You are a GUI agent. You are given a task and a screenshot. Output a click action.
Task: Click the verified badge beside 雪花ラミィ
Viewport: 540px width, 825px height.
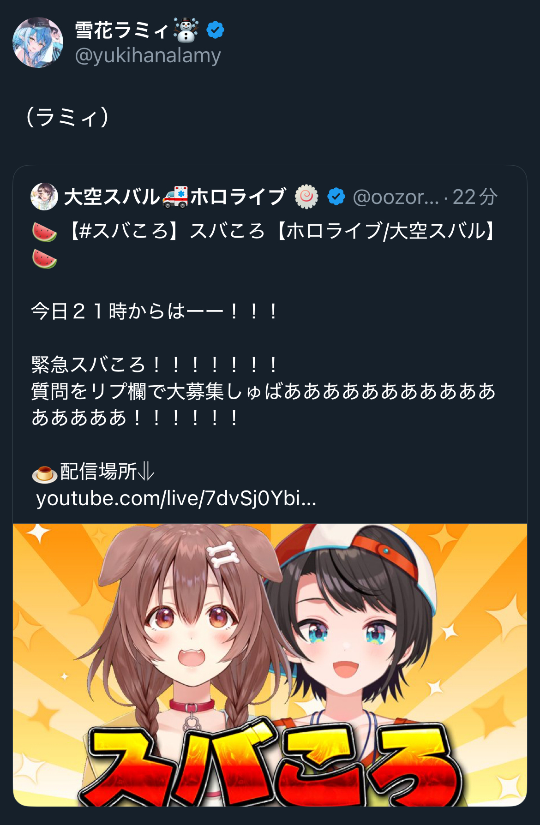point(215,30)
